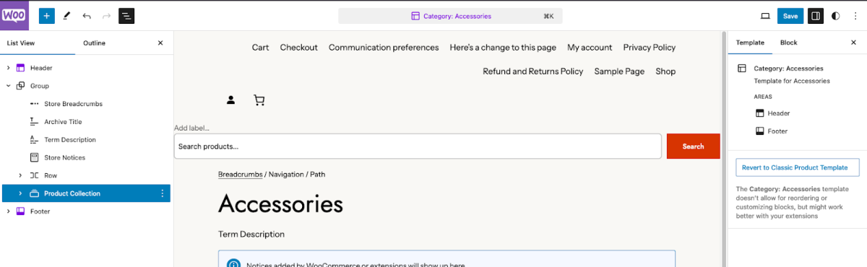Click the cart icon in the header
Screen dimensions: 867x267
pos(259,100)
